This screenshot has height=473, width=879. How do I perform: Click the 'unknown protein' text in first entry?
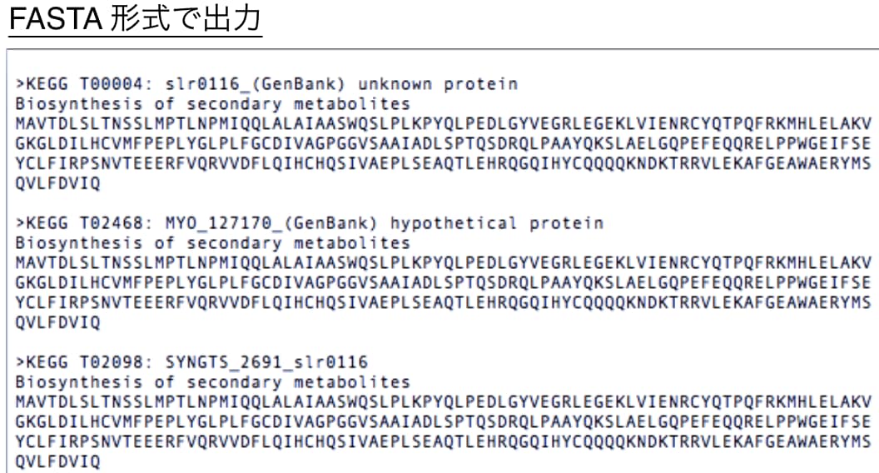coord(438,84)
